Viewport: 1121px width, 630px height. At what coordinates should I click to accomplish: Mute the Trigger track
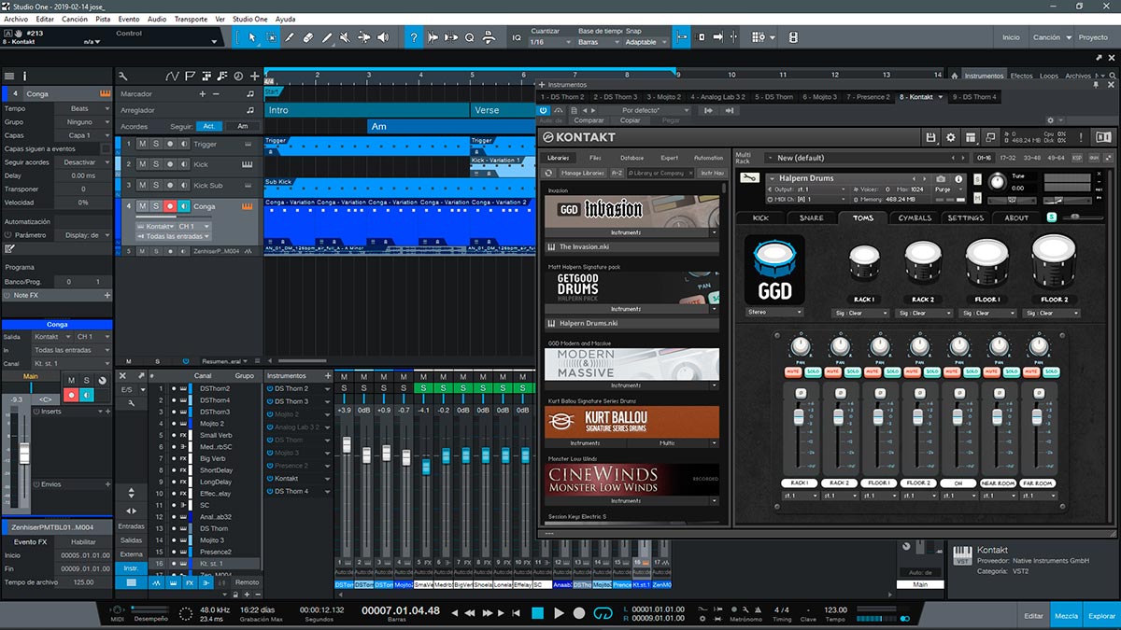(142, 144)
